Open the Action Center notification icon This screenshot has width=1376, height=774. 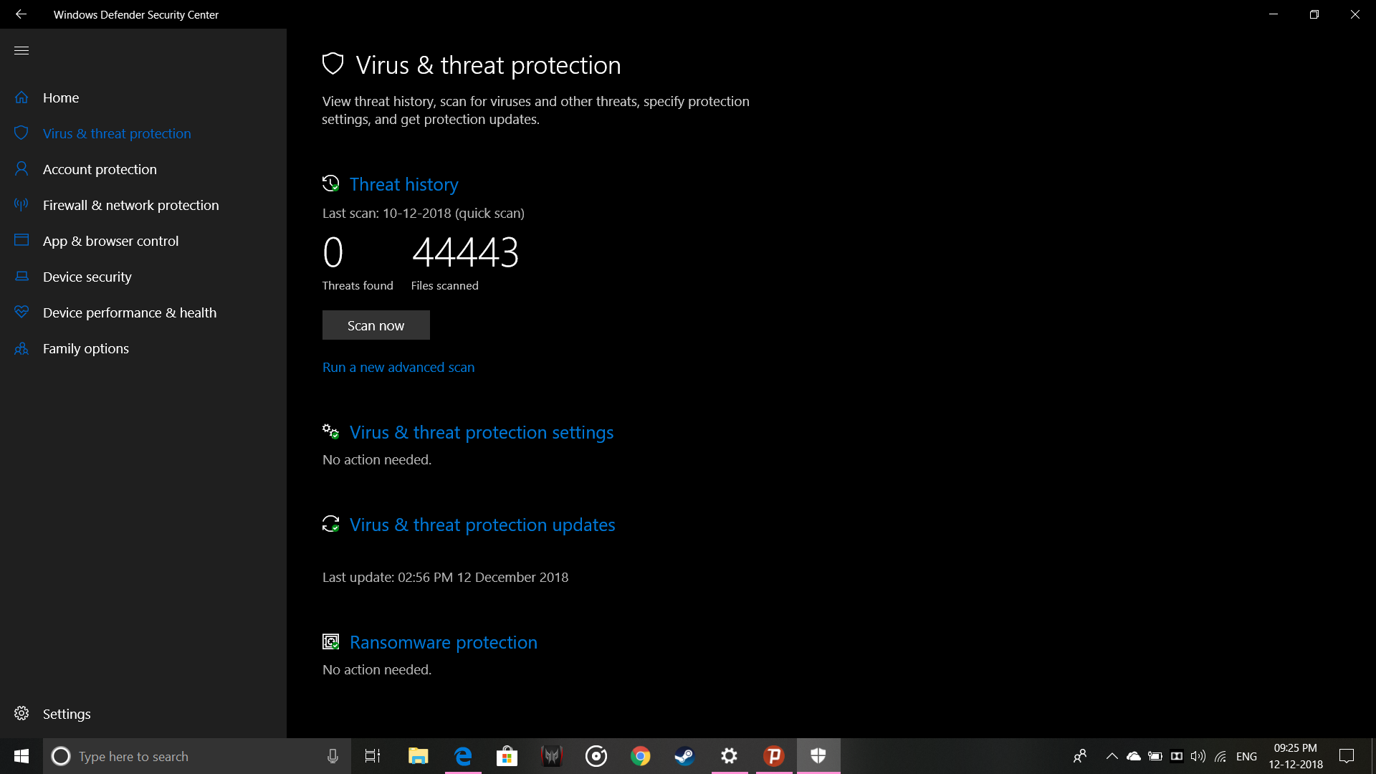point(1347,756)
